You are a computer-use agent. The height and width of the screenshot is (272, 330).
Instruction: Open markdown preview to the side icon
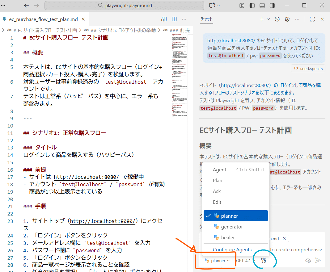[164, 19]
